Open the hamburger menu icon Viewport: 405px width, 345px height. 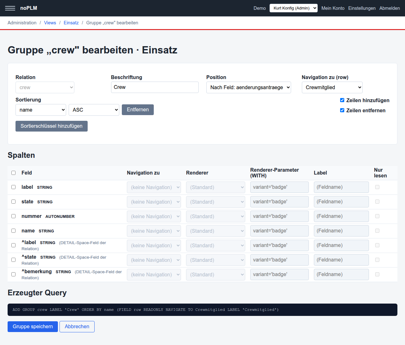[10, 8]
